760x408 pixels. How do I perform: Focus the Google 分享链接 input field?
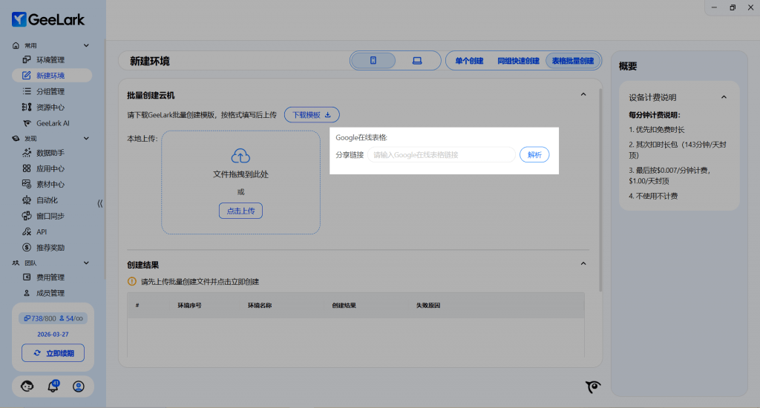(441, 155)
